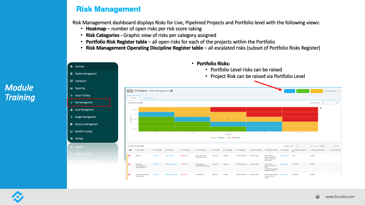The width and height of the screenshot is (365, 205).
Task: Click heatmap cell showing count 1
Action: coord(192,114)
